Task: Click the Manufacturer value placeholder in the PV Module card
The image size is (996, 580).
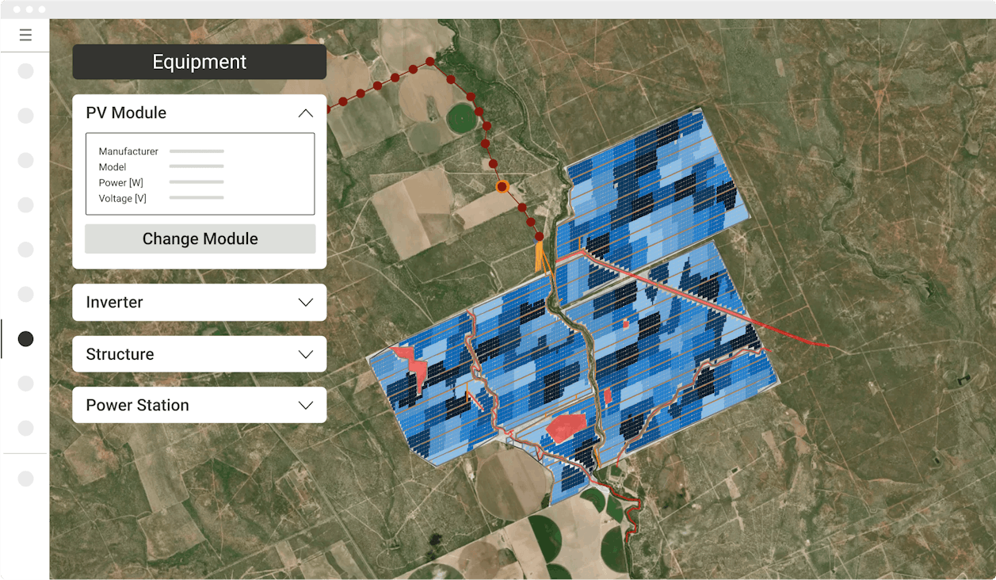Action: click(x=196, y=151)
